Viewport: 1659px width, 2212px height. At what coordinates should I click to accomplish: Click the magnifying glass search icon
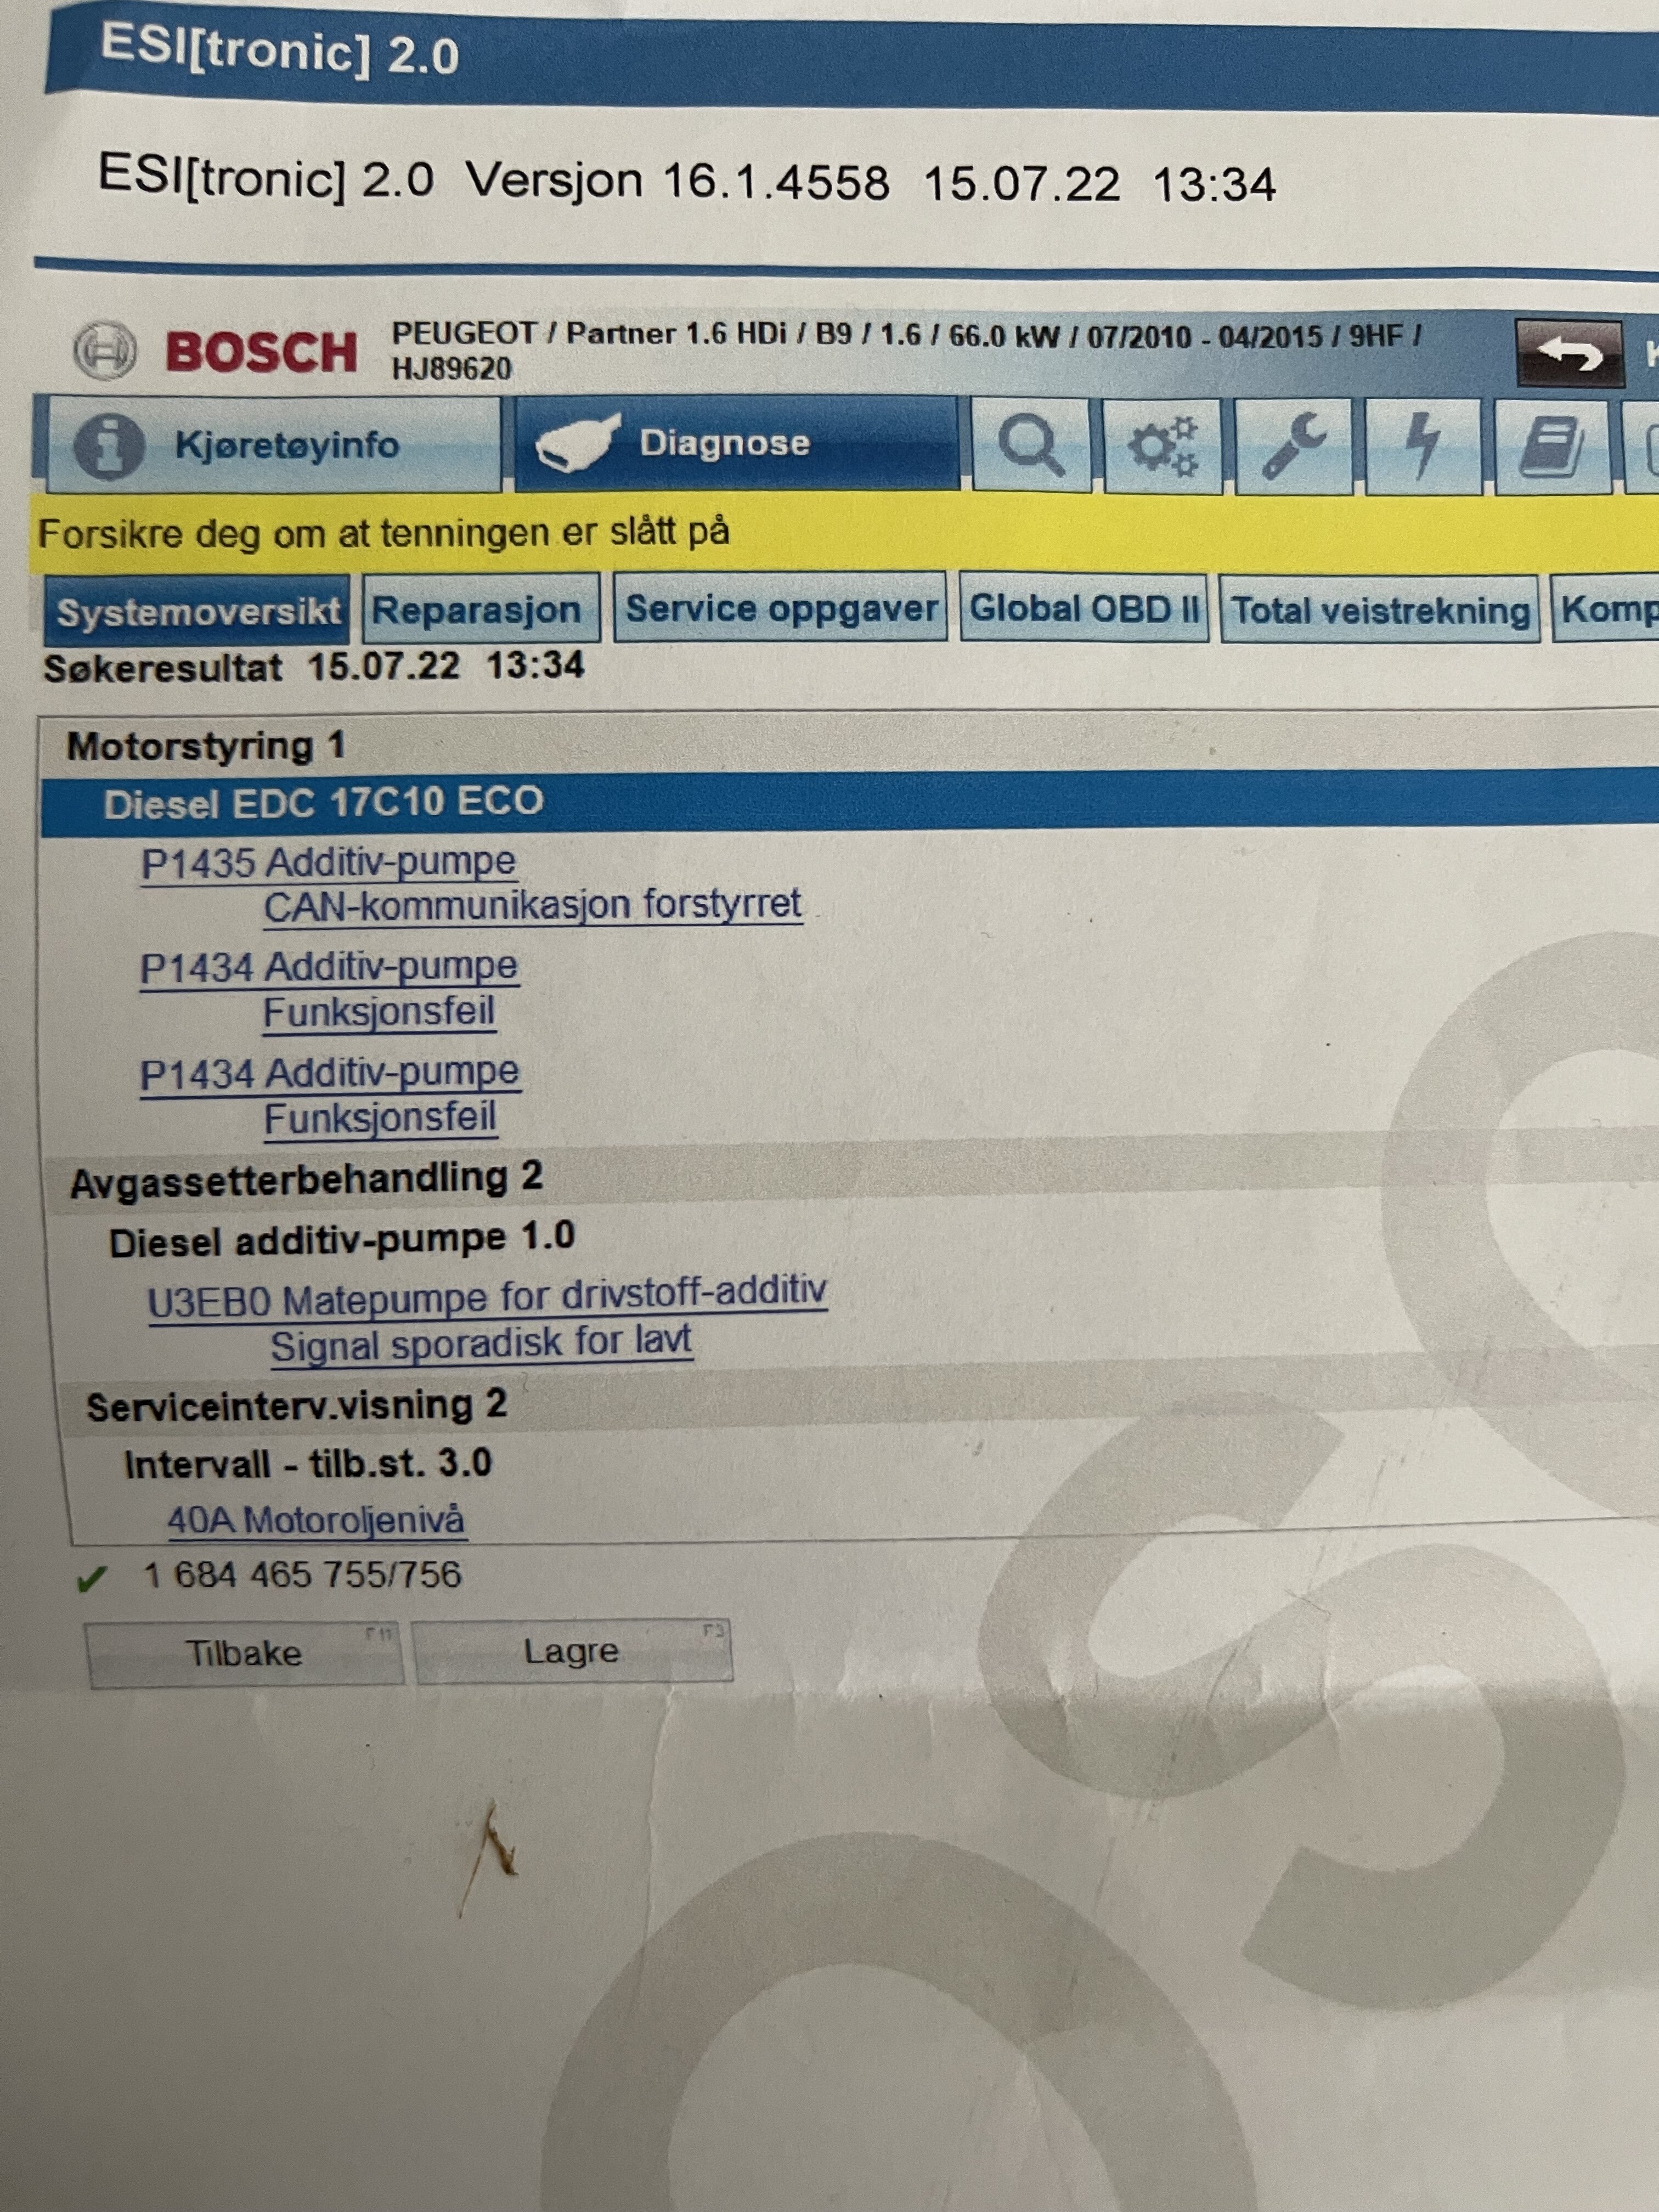click(x=1031, y=444)
